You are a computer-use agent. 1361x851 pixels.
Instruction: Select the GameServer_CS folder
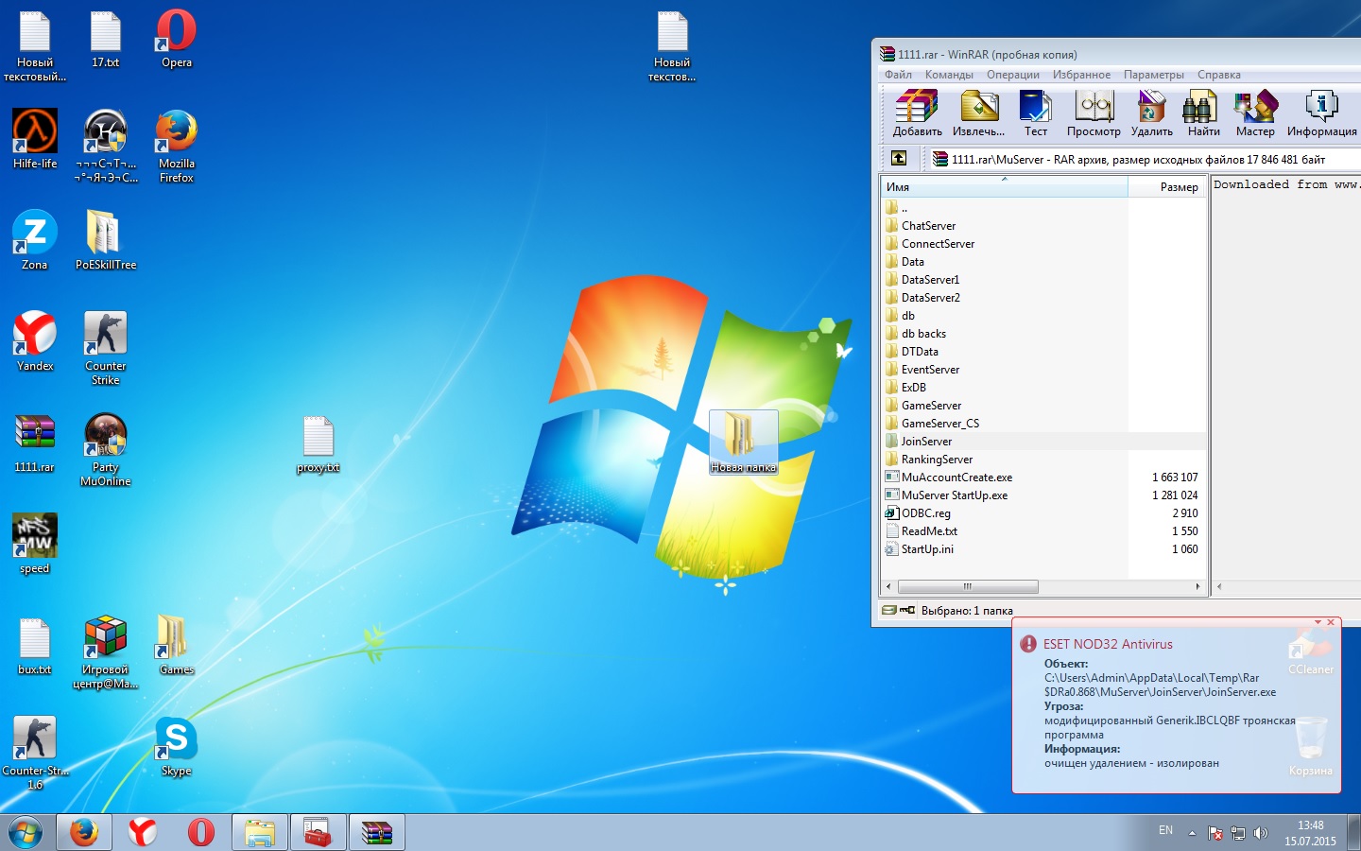[939, 424]
